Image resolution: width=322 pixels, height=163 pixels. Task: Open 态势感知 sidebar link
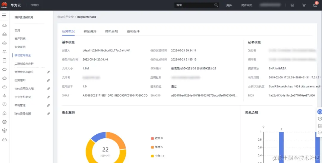[x=20, y=80]
